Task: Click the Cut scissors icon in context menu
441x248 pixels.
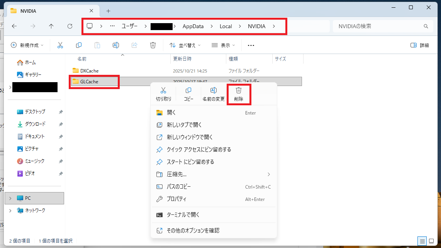Action: pyautogui.click(x=163, y=91)
